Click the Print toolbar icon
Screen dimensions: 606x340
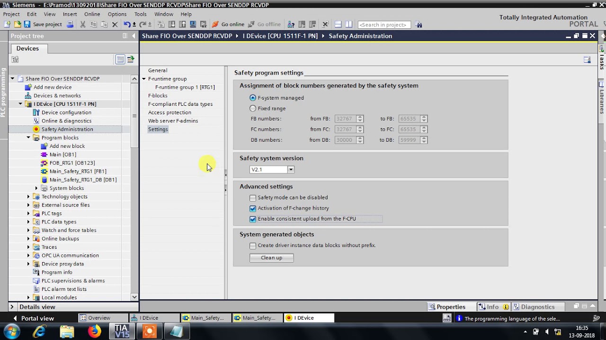tap(70, 25)
